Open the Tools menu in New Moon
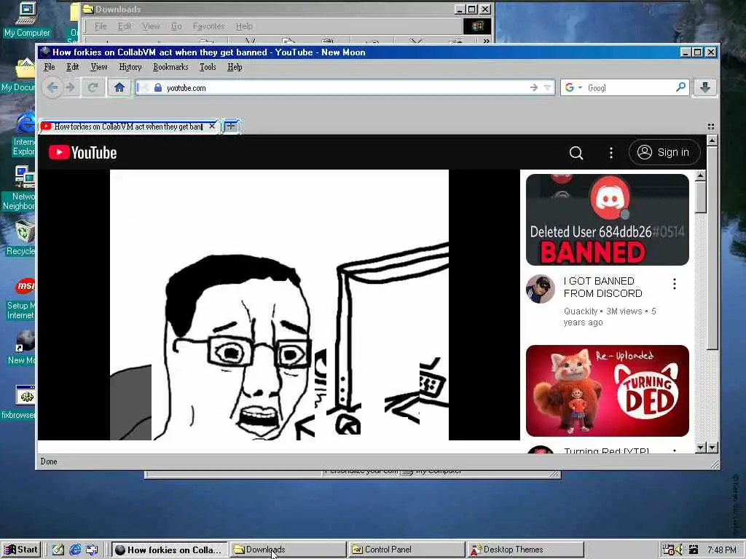Screen dimensions: 746x559 tap(208, 67)
